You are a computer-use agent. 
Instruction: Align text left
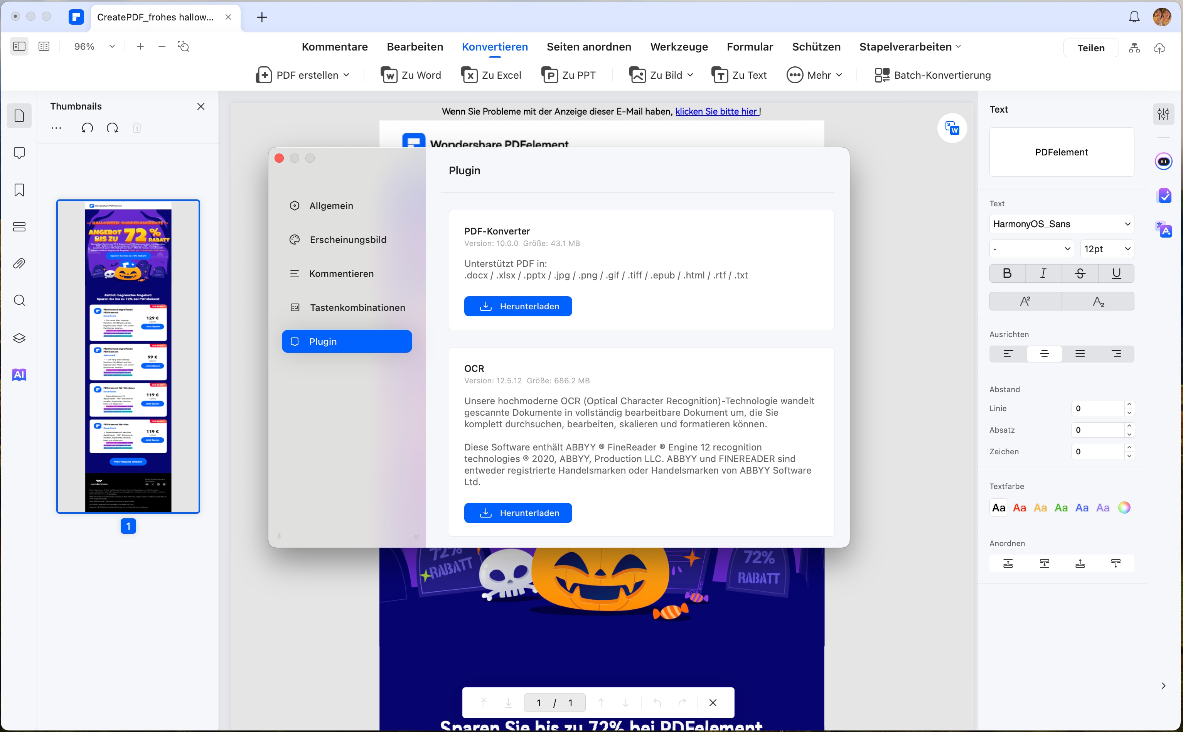click(1008, 354)
